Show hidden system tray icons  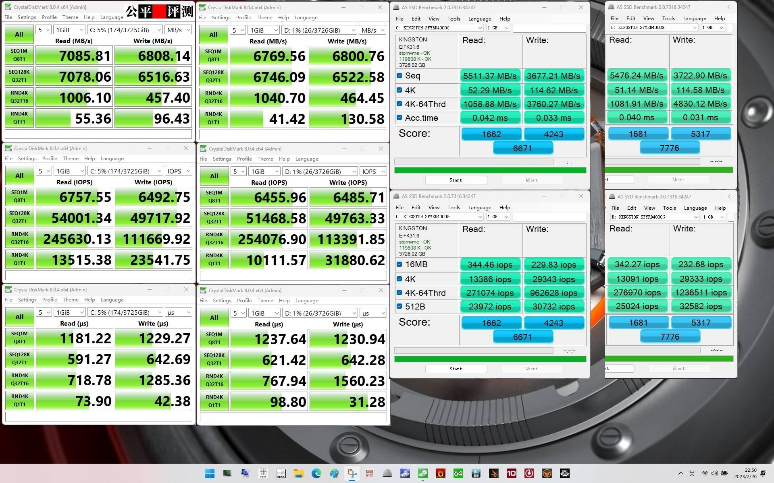680,473
